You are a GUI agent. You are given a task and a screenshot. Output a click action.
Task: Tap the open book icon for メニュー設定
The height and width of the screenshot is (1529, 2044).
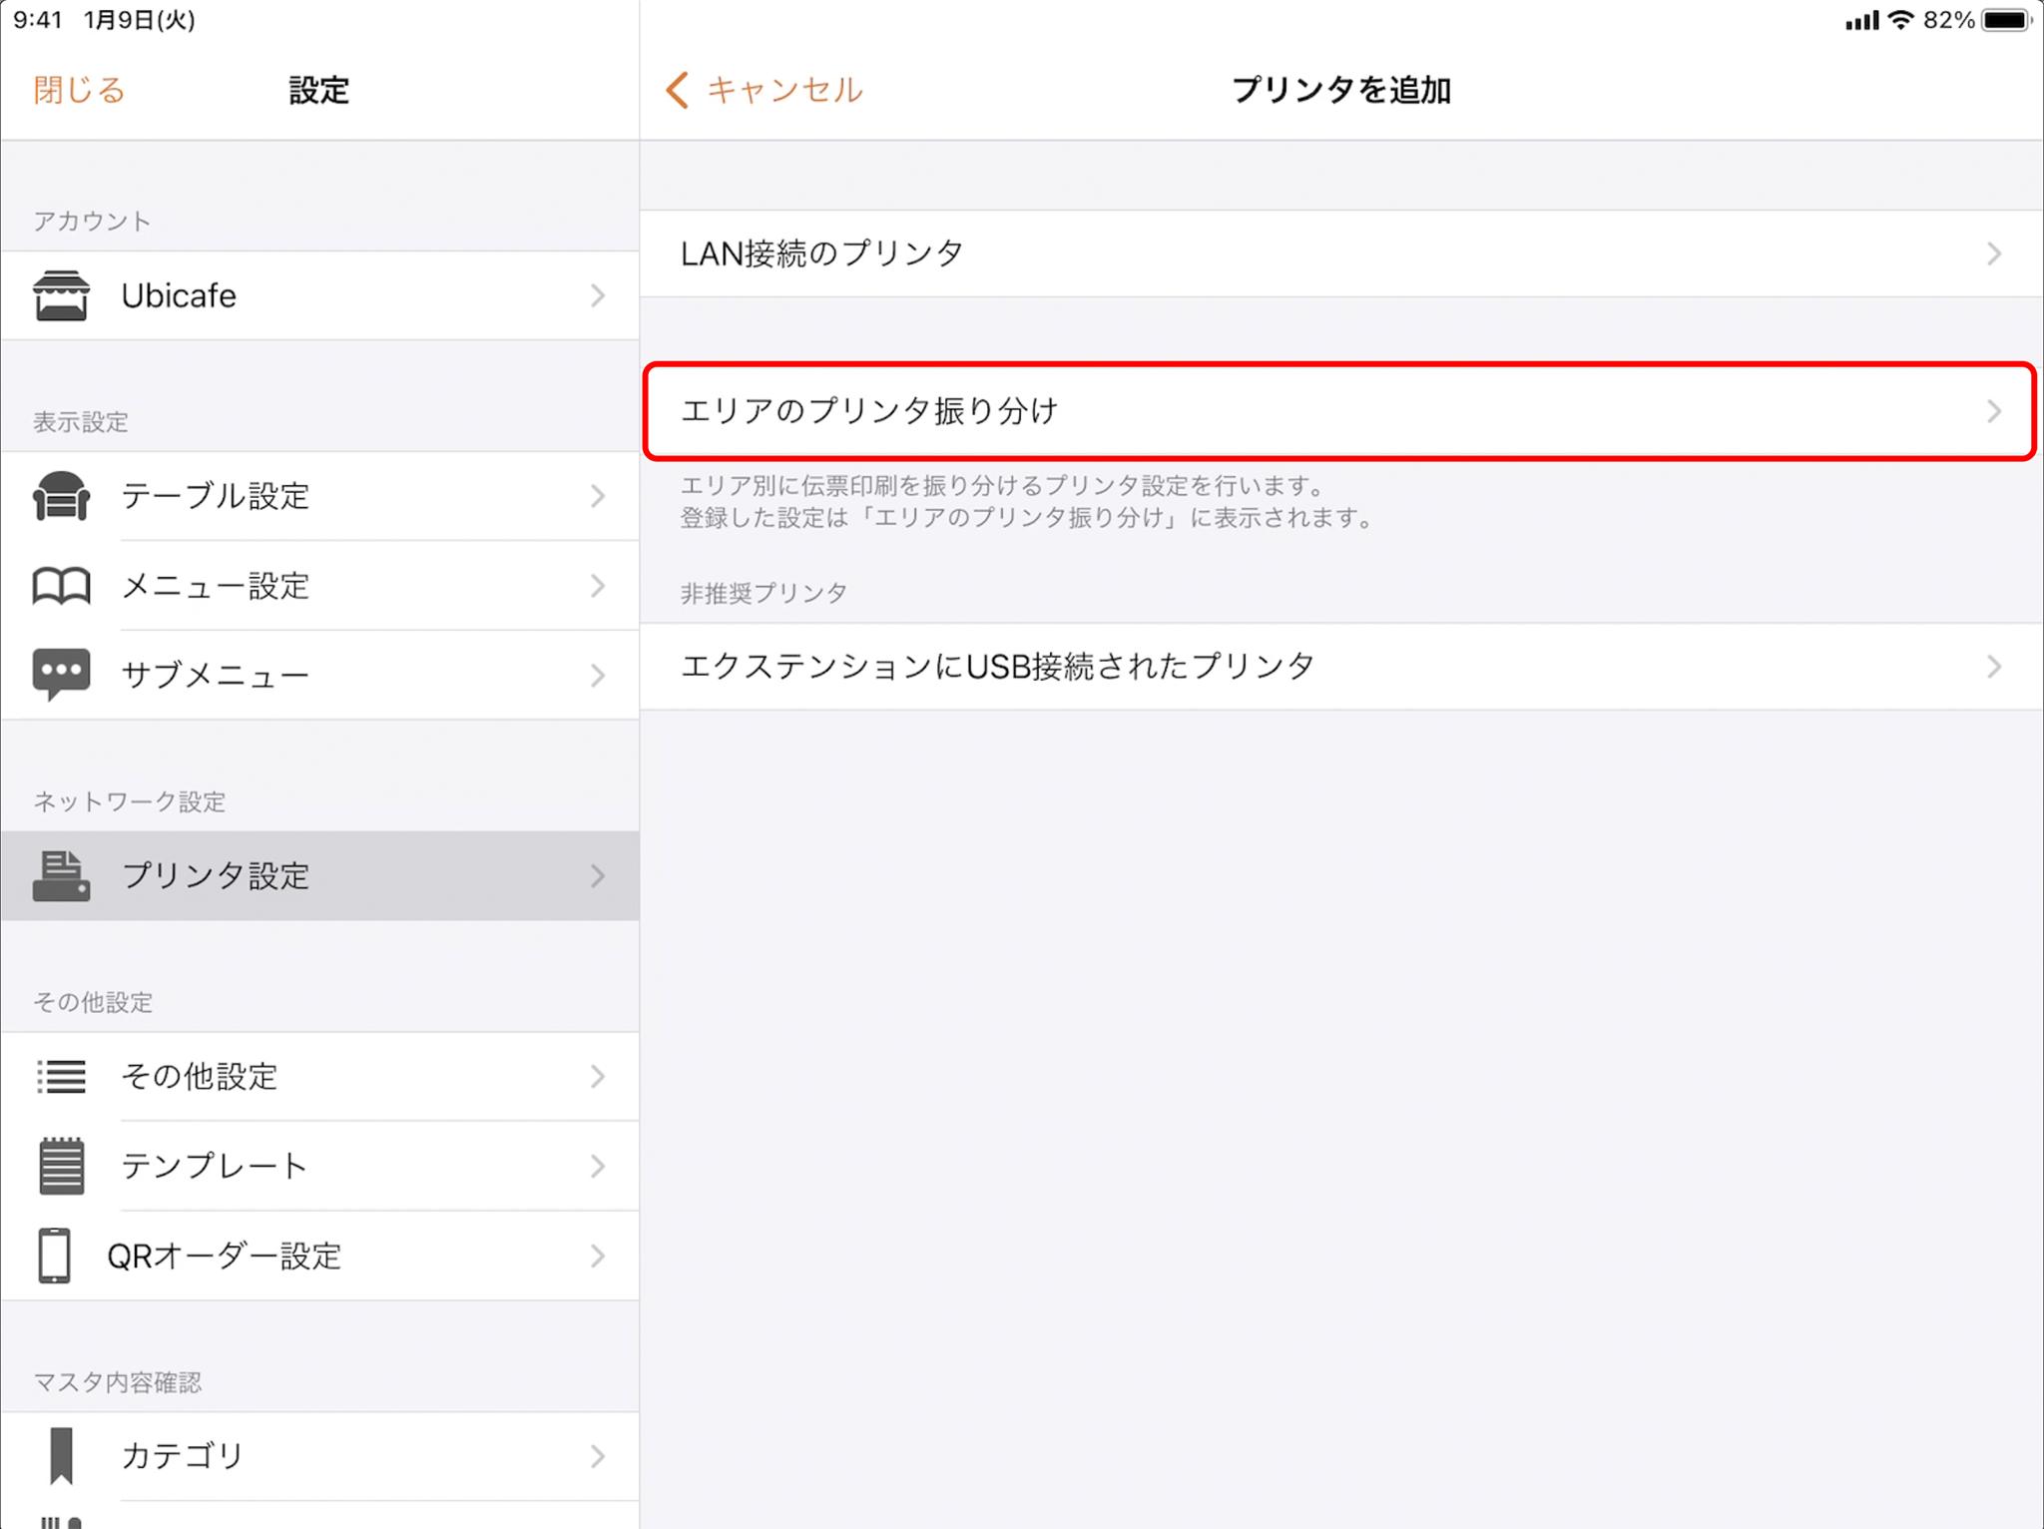[x=61, y=586]
